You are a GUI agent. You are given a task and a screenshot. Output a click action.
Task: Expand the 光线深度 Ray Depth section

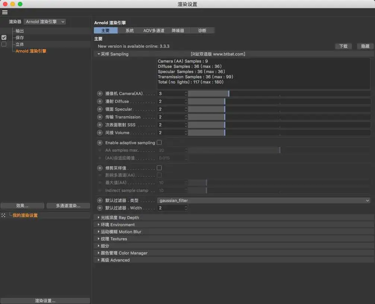pyautogui.click(x=99, y=218)
